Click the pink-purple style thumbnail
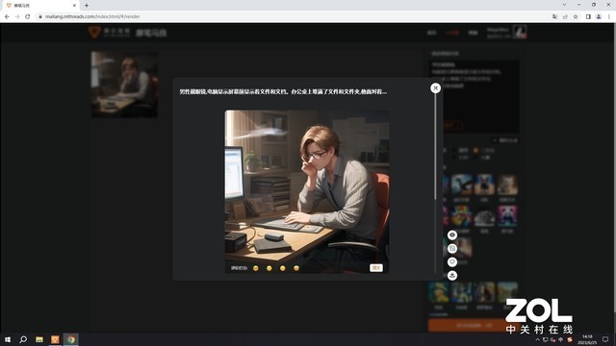Screen dimensions: 616x346 point(507,215)
